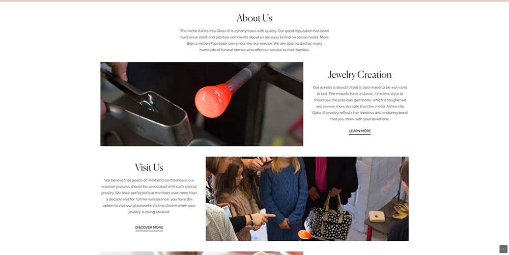Click the About Us heading
The image size is (509, 255).
click(254, 18)
